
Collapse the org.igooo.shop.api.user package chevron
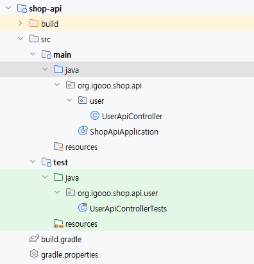[x=57, y=192]
